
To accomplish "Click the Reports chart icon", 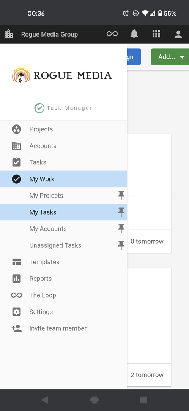I will (16, 279).
